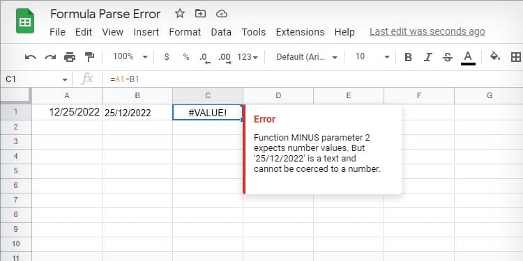Image resolution: width=523 pixels, height=261 pixels.
Task: Open the Google Sheets home icon
Action: [x=25, y=22]
